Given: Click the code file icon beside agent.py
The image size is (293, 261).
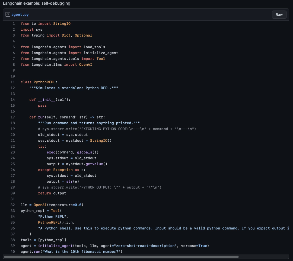Looking at the screenshot, I should (x=8, y=15).
